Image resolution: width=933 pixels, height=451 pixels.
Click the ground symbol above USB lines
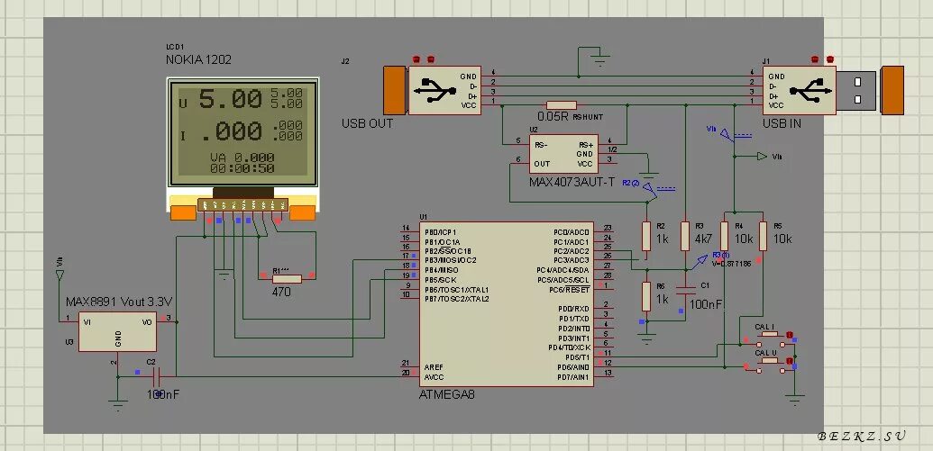601,59
